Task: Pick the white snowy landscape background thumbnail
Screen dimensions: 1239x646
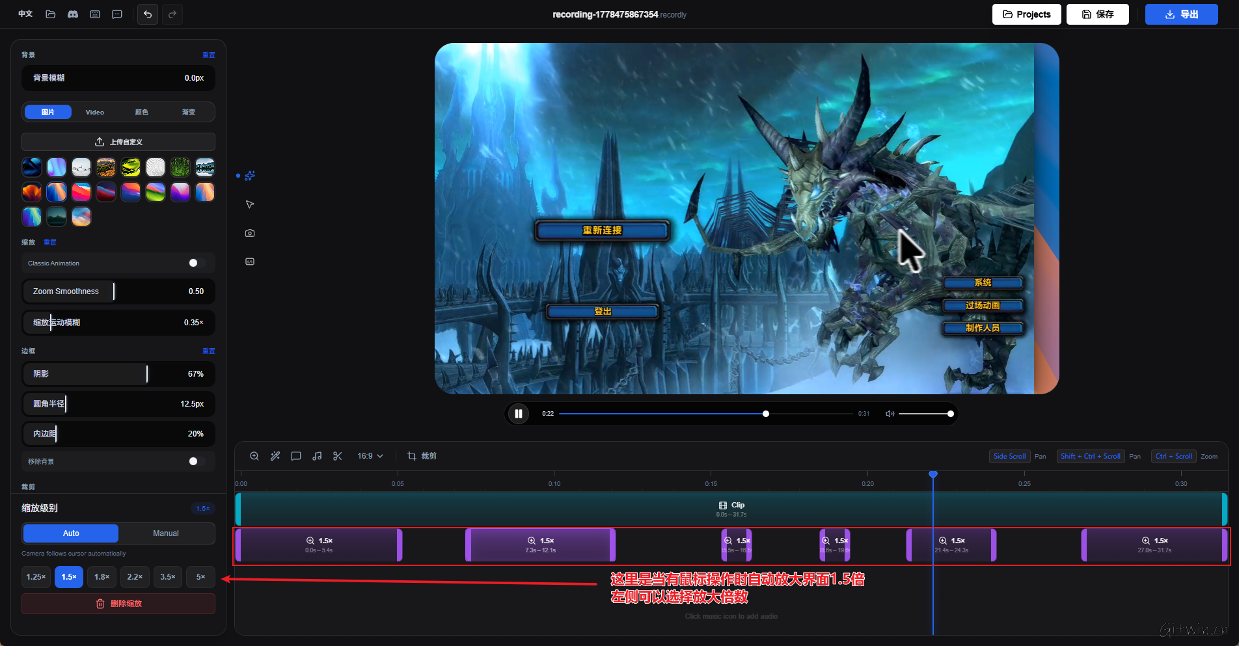Action: (x=81, y=167)
